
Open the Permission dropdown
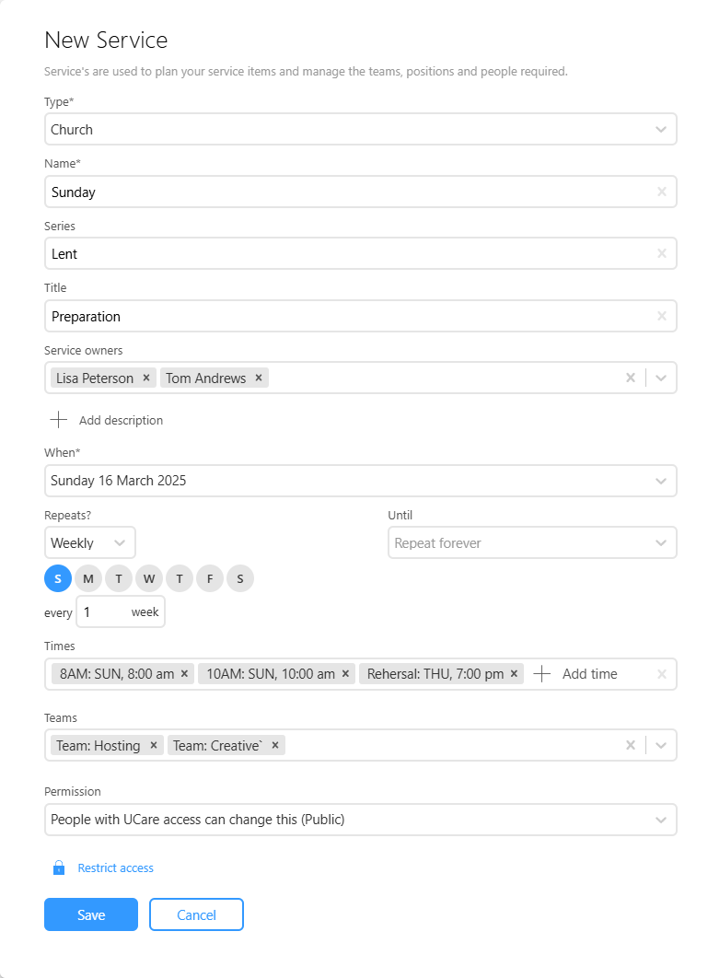pyautogui.click(x=361, y=820)
